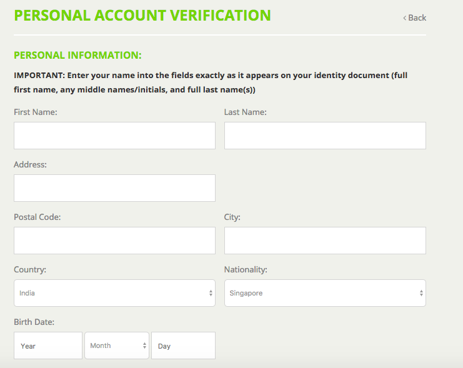Activate the Postal Code field
Screen dimensions: 463x368
click(114, 241)
